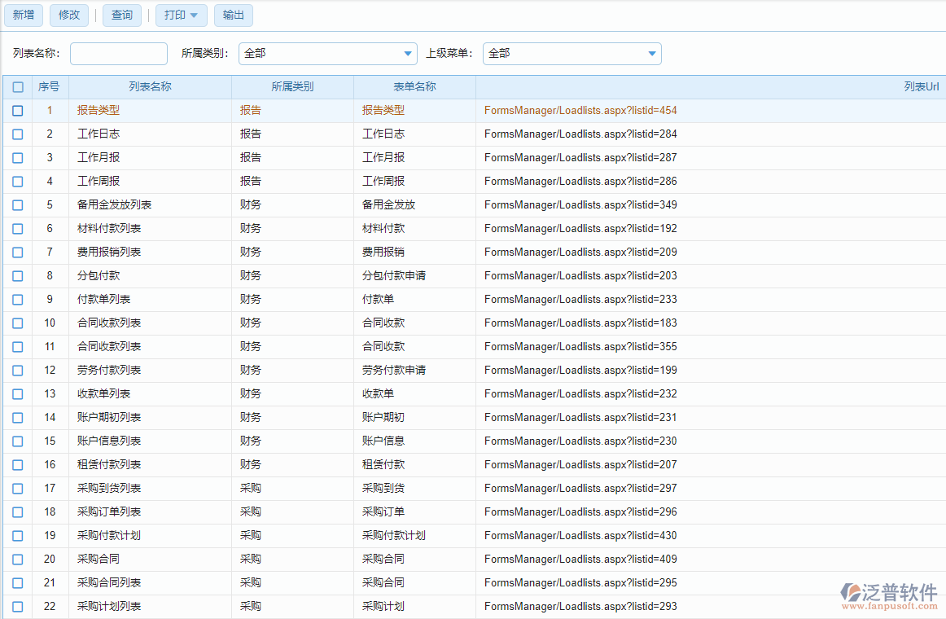Open the 报告类型 link
Screen dimensions: 946x619
98,110
